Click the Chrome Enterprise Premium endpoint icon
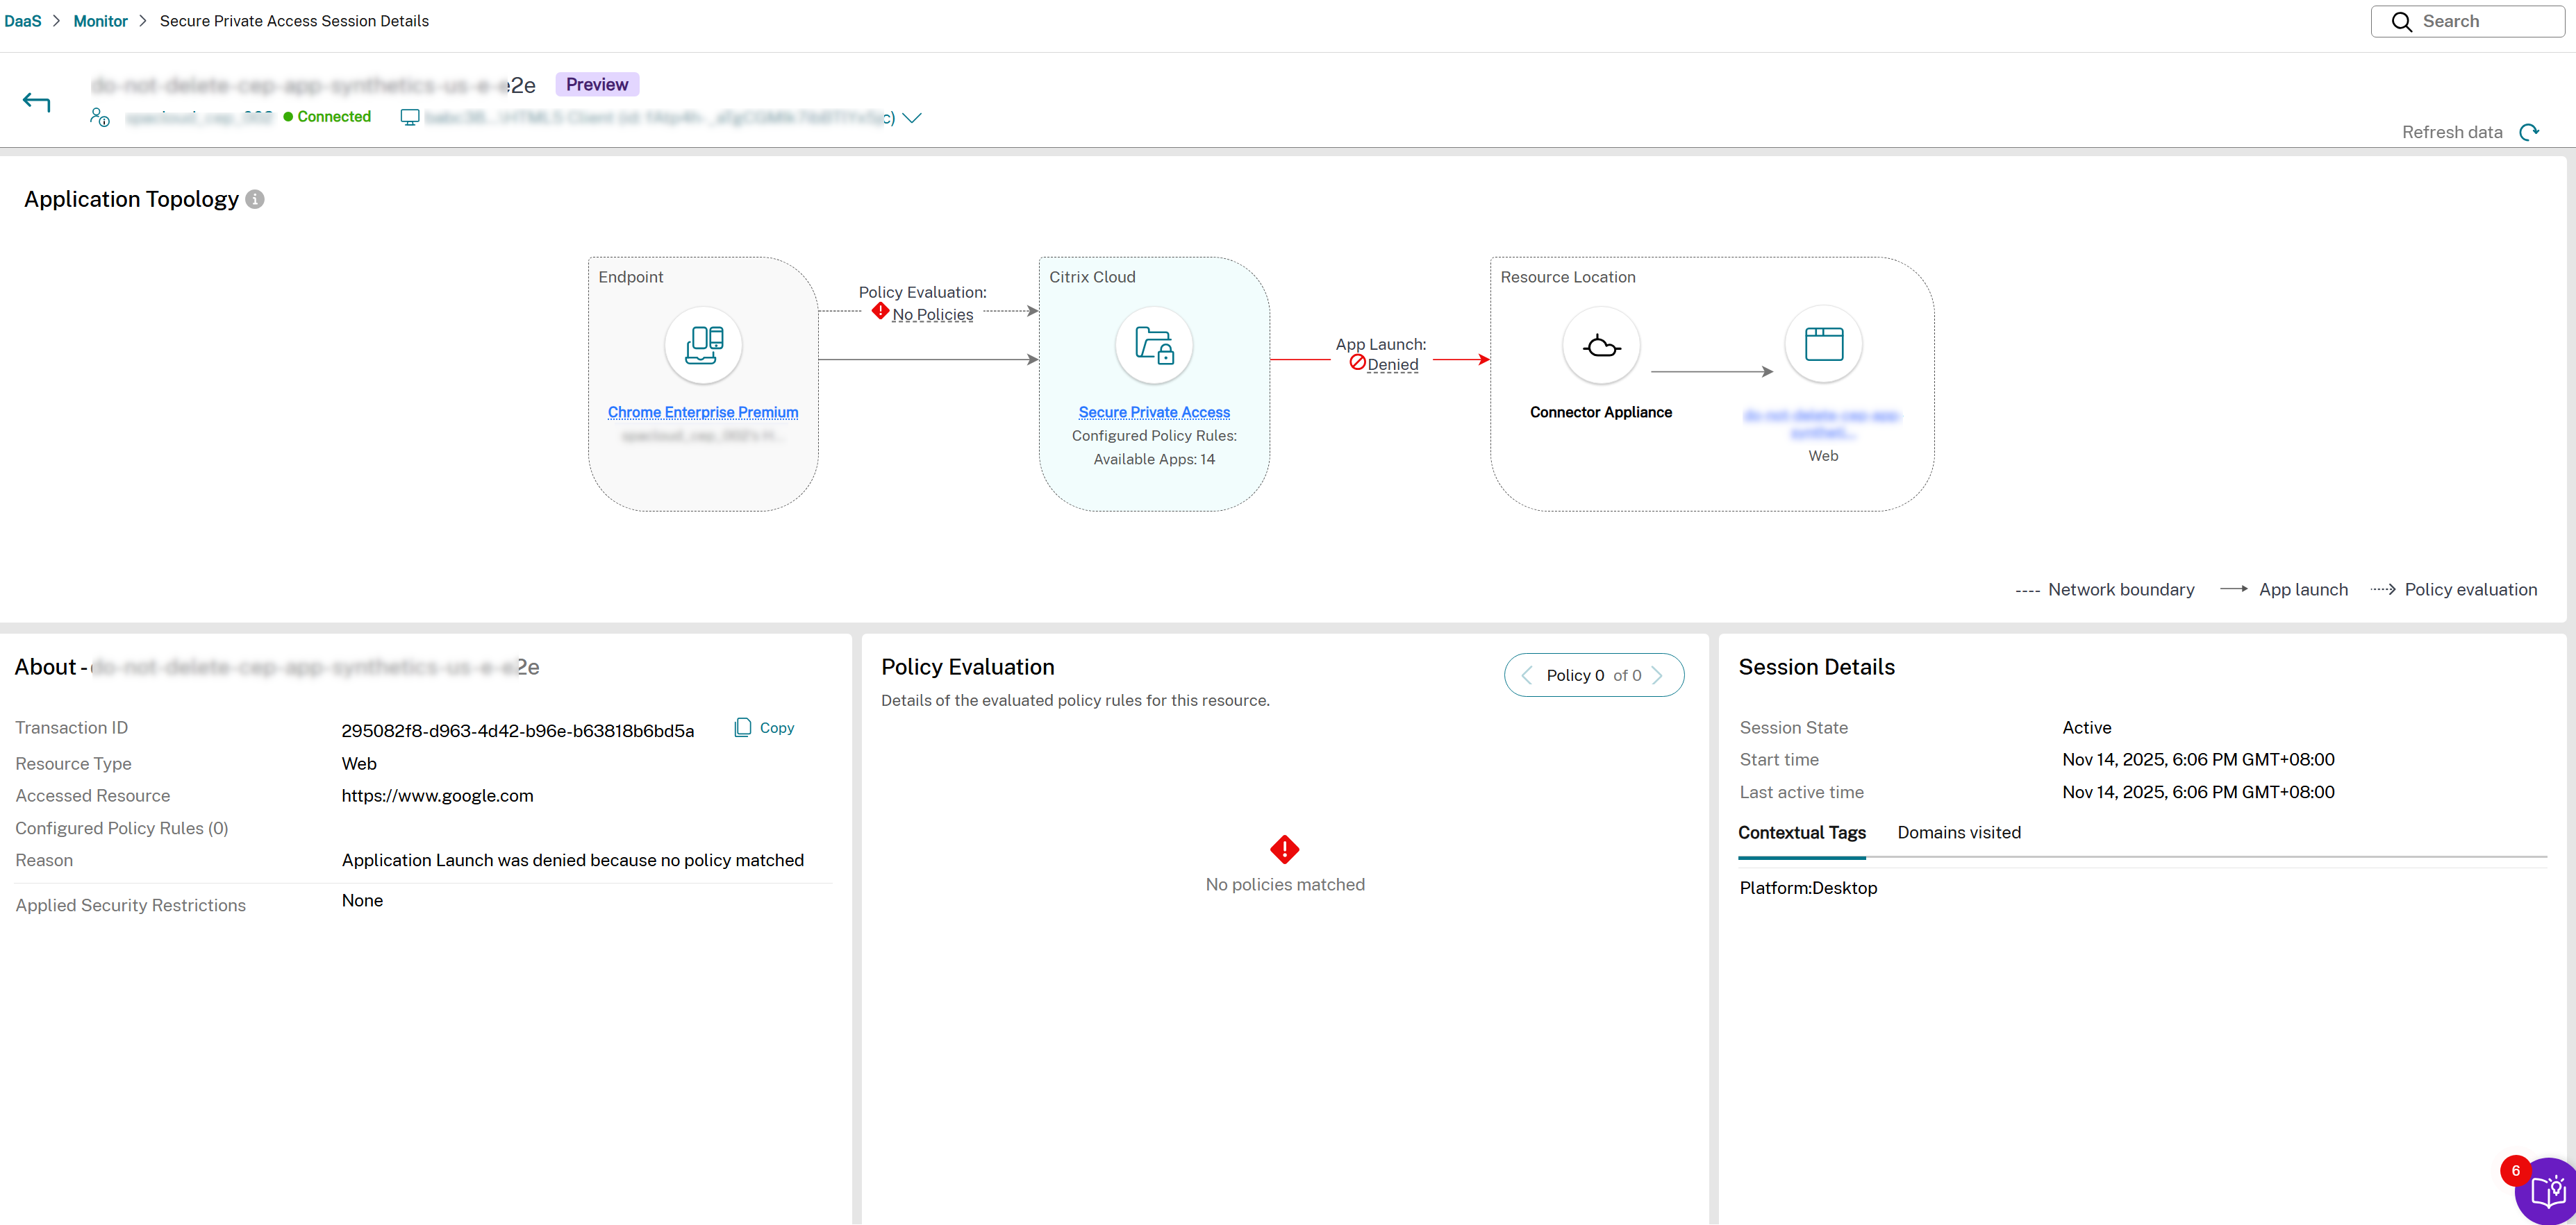2576x1225 pixels. tap(702, 345)
